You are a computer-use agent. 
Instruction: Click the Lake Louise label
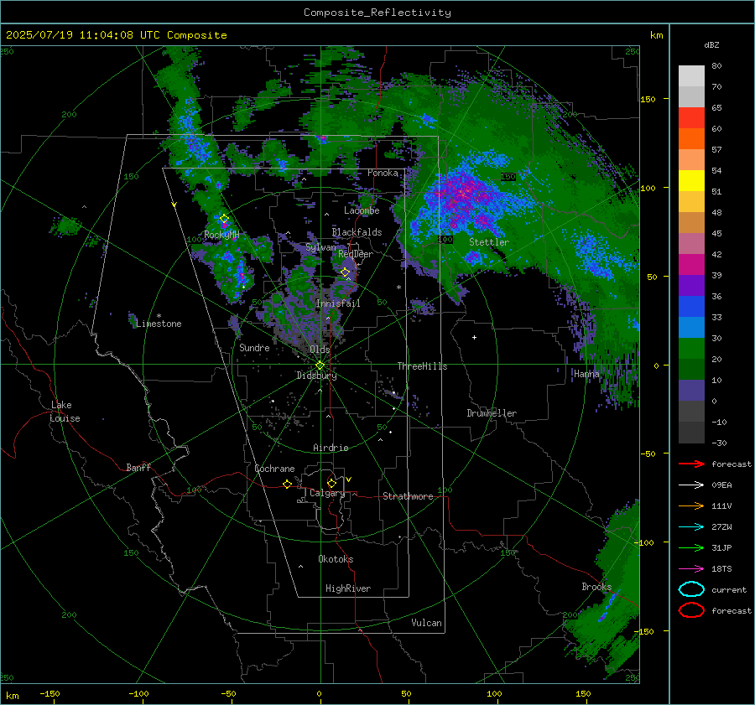click(65, 412)
